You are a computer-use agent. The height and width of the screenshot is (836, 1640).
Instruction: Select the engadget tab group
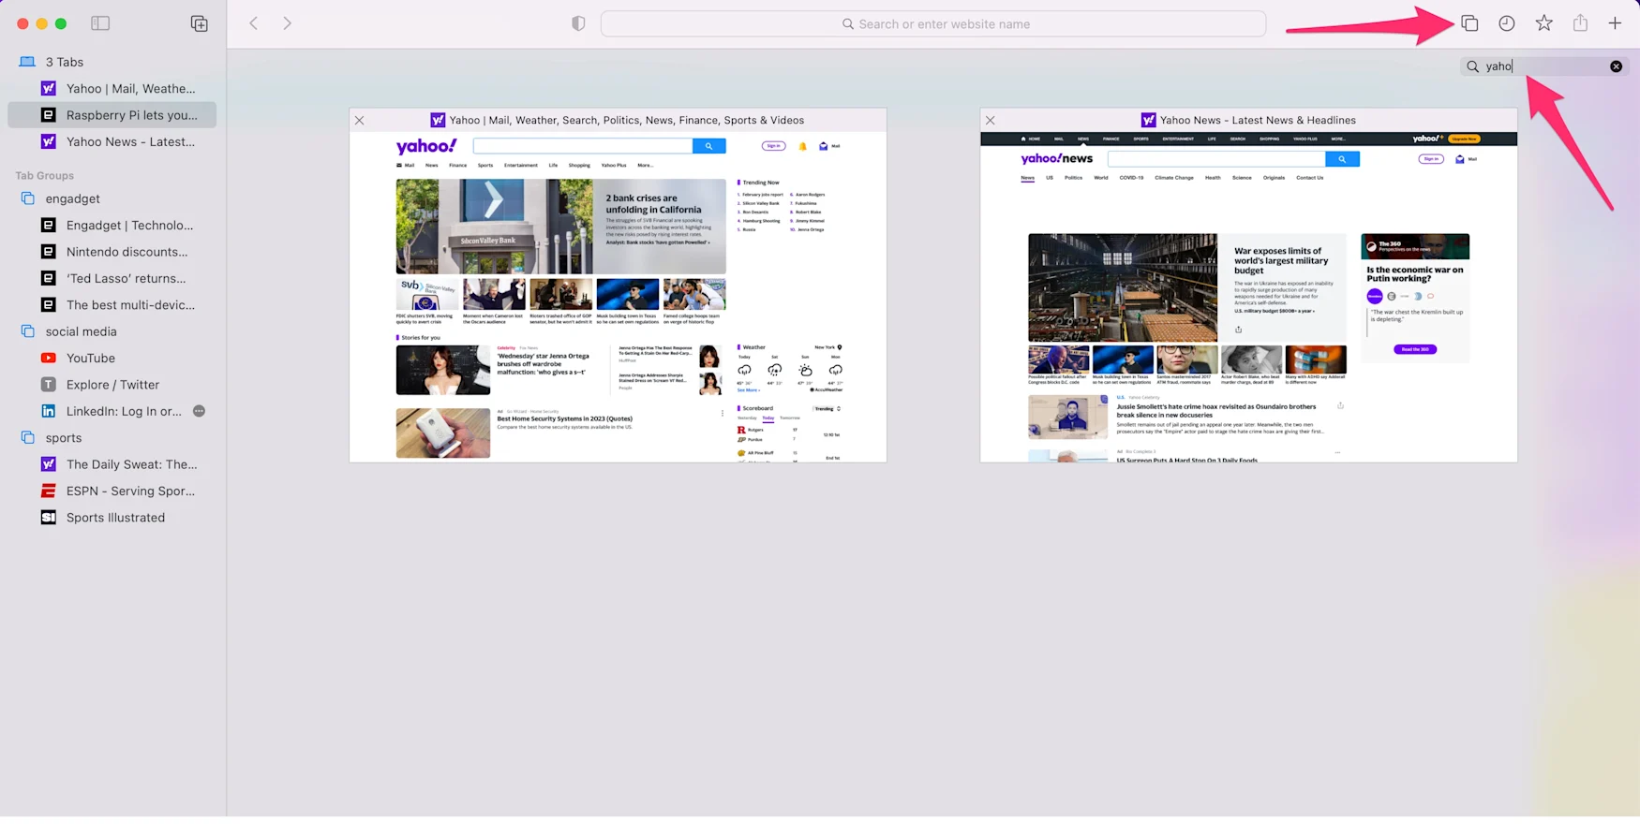point(73,198)
